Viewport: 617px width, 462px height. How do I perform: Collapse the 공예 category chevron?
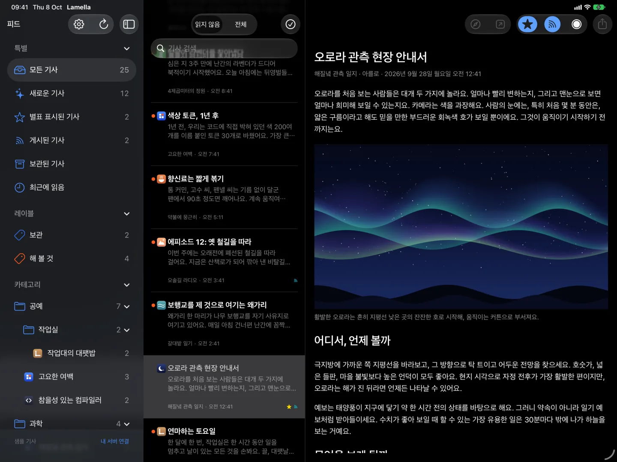[x=127, y=306]
